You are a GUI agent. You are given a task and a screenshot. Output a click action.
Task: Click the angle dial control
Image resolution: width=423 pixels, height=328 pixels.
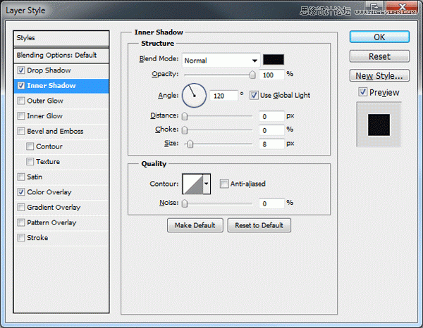click(x=194, y=95)
